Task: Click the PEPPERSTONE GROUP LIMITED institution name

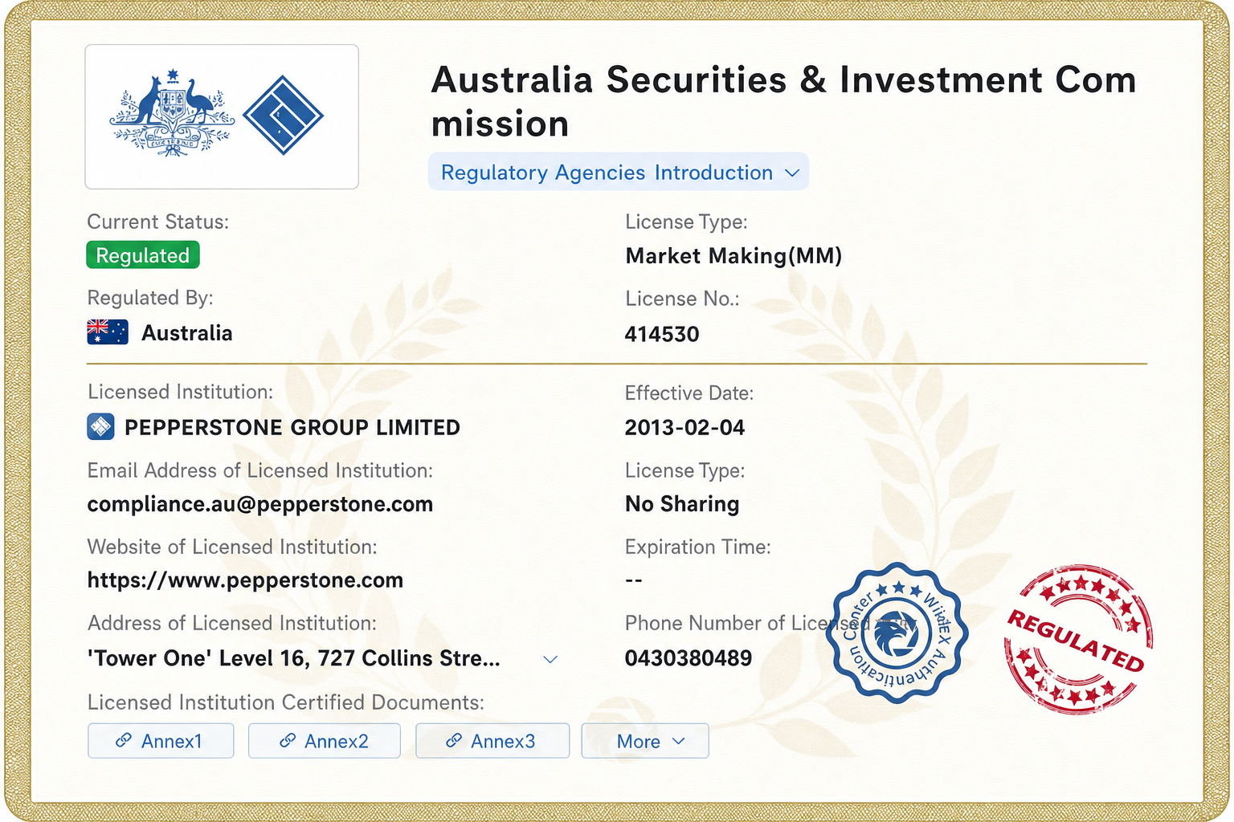Action: coord(292,427)
